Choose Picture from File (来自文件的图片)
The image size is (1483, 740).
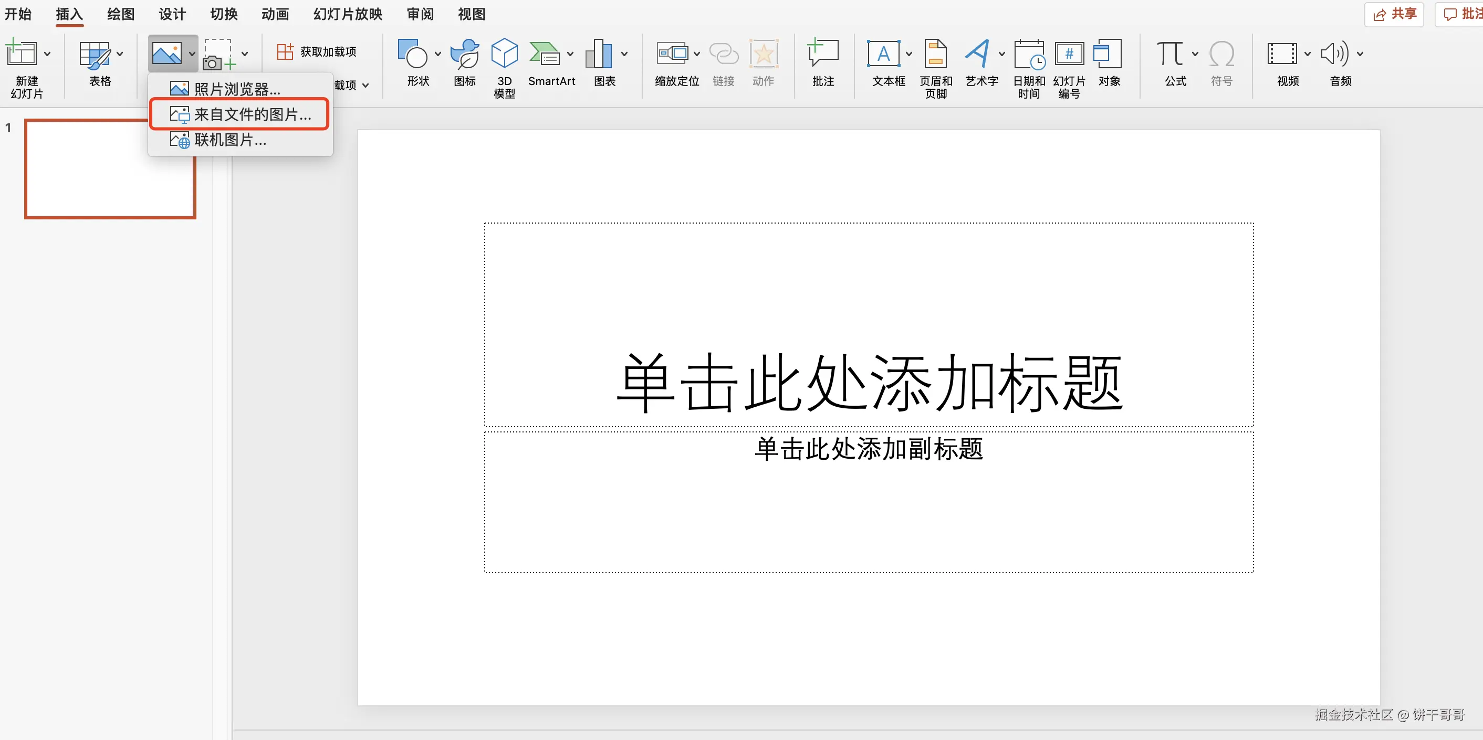(239, 114)
